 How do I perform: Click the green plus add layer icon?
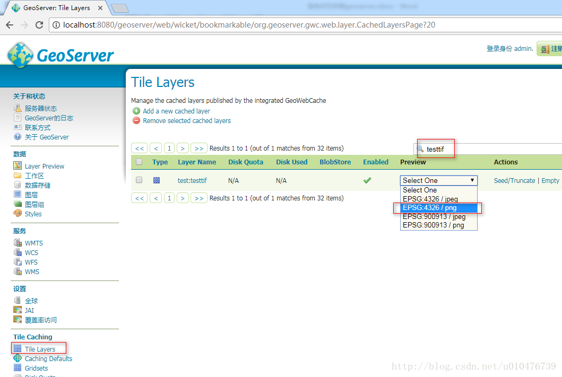click(136, 111)
